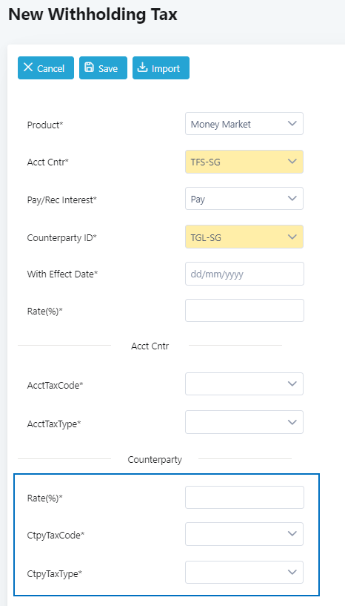Screen dimensions: 345x606
Task: Click the Save button label
Action: pos(108,68)
